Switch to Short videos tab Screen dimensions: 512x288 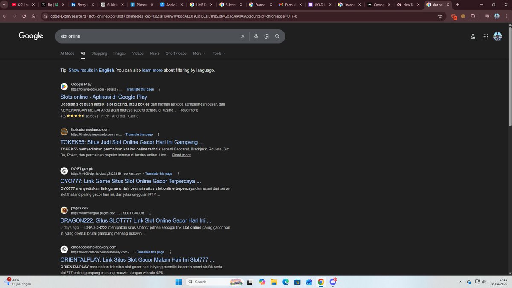[176, 53]
